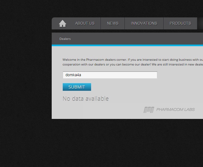
Task: Click the blue divider bar under Dealers
Action: pyautogui.click(x=126, y=46)
